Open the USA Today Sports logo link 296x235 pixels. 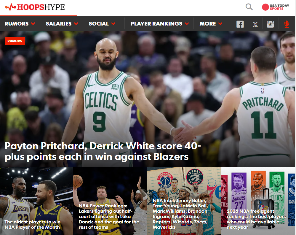pyautogui.click(x=276, y=7)
